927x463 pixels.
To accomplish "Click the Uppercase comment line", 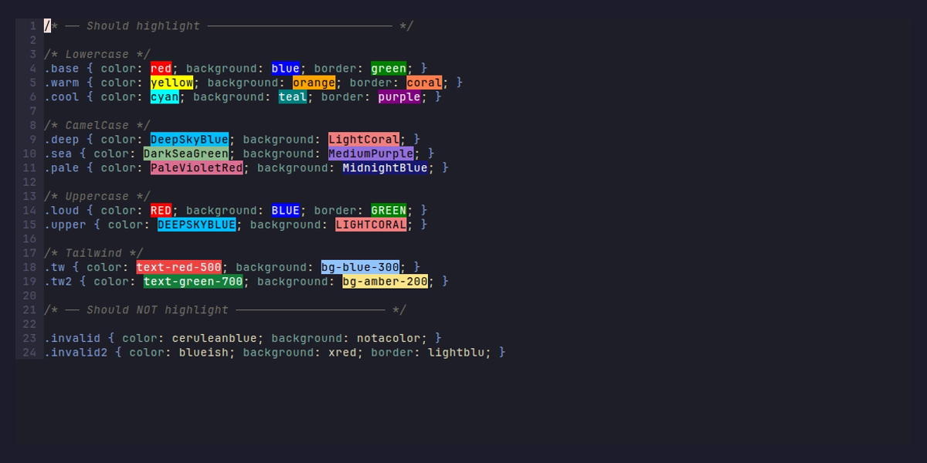I will pyautogui.click(x=97, y=197).
